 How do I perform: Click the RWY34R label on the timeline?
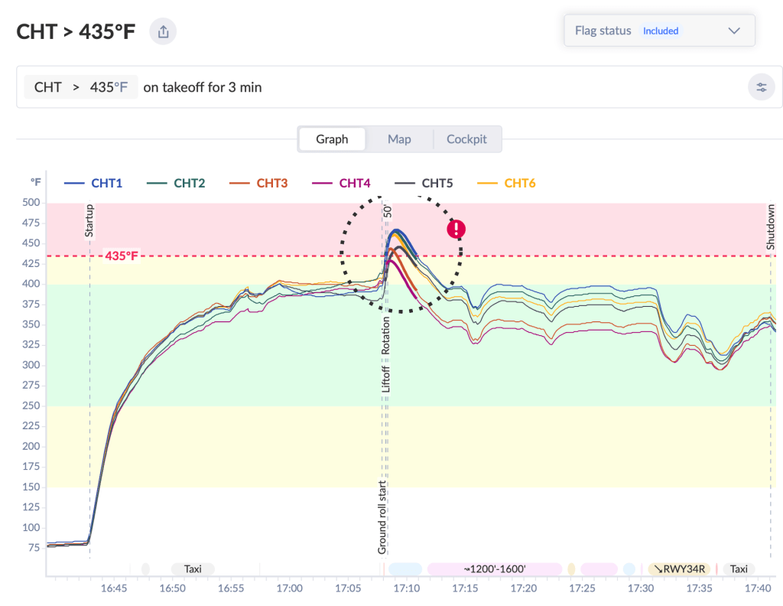(x=679, y=569)
